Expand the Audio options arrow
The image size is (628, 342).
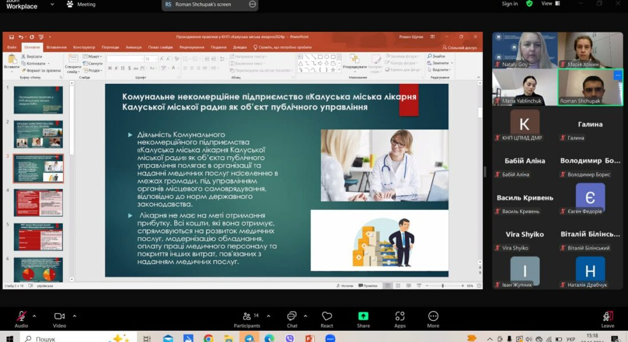click(34, 315)
